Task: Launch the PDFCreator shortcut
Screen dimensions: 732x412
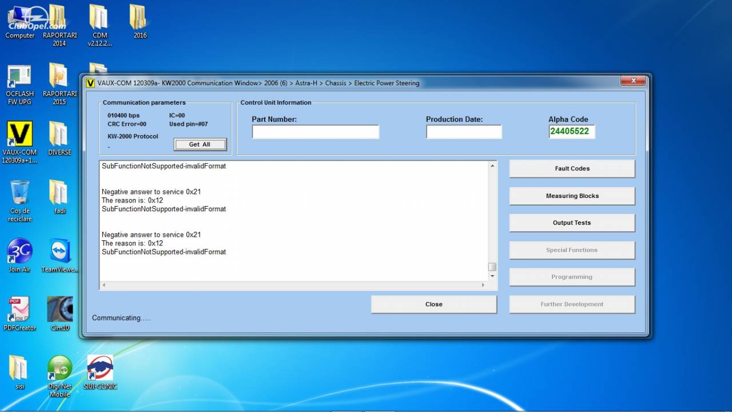Action: coord(19,314)
